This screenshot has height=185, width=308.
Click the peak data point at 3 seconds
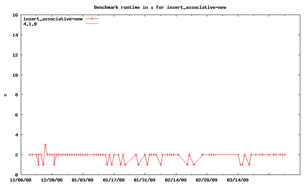click(45, 145)
